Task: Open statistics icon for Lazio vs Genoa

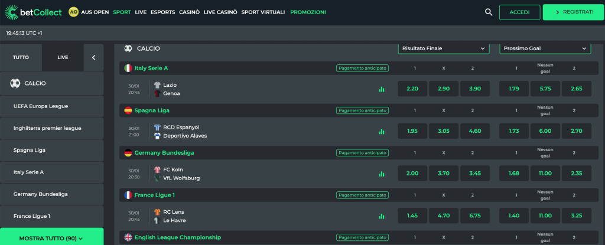Action: pos(382,89)
